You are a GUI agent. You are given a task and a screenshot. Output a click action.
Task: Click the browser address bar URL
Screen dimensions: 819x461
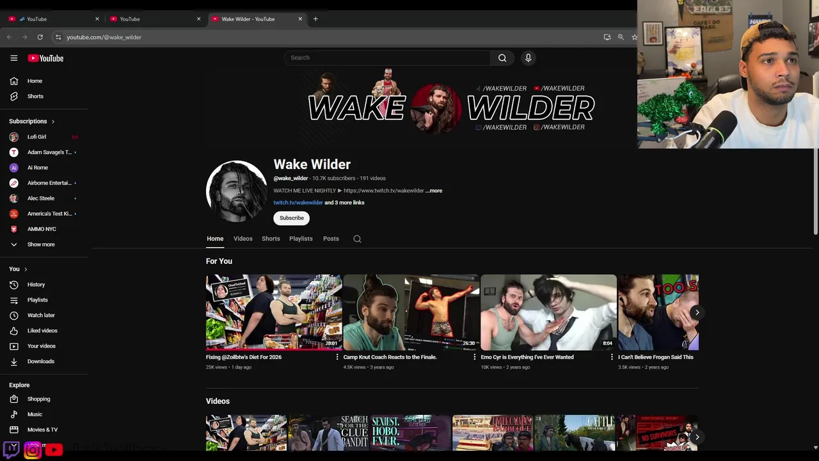[104, 37]
